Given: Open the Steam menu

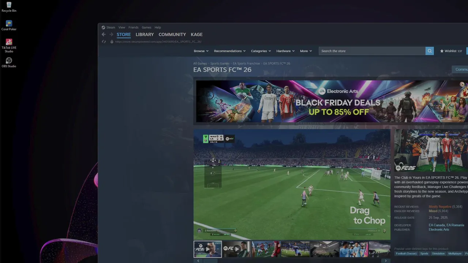Looking at the screenshot, I should click(110, 27).
